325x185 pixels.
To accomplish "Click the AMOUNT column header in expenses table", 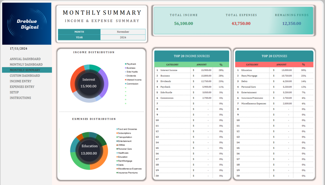I will pyautogui.click(x=281, y=65).
